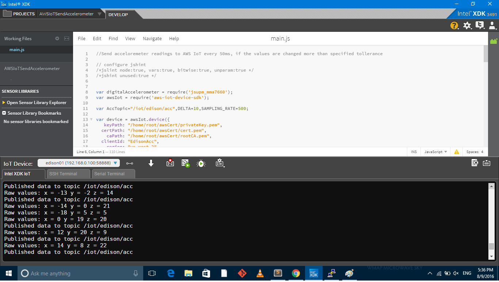The height and width of the screenshot is (282, 499).
Task: Select the DEVELOP tab
Action: click(x=118, y=15)
